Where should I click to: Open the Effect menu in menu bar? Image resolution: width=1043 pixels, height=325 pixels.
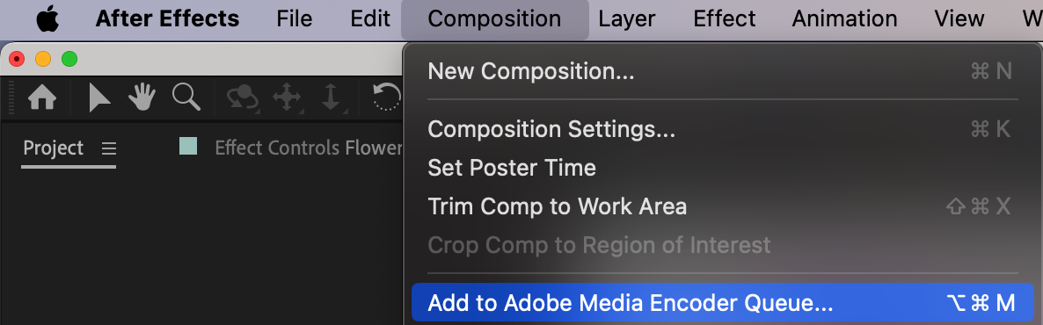[725, 18]
